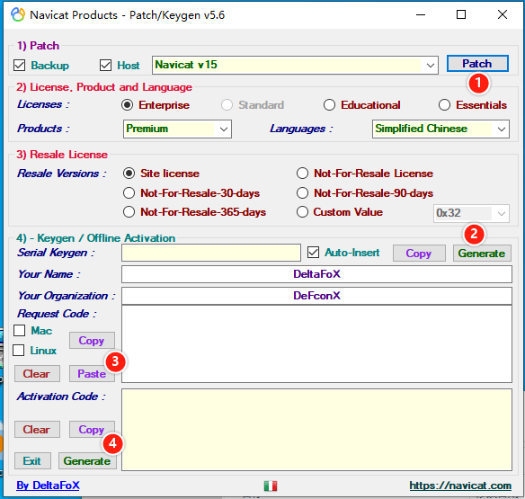
Task: Choose Not-For-Resale-30-days option
Action: coord(129,193)
